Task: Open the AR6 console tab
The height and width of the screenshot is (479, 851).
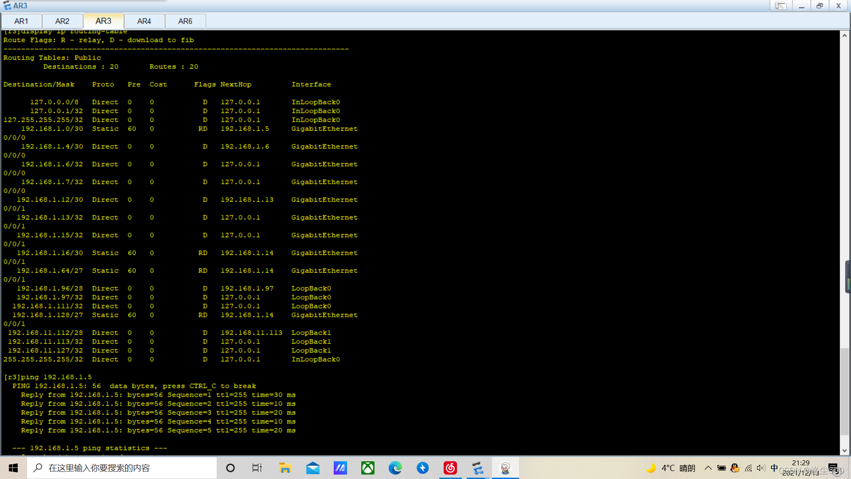Action: pos(185,21)
